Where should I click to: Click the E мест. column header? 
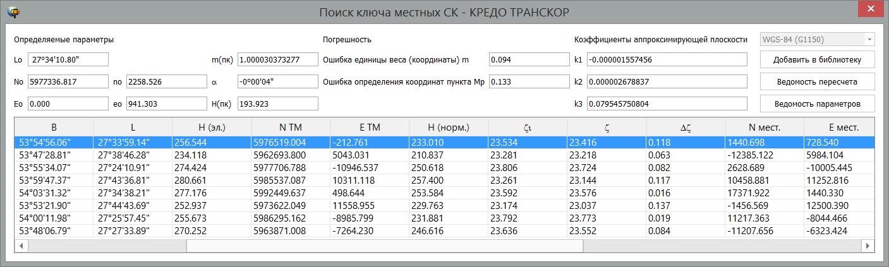839,127
